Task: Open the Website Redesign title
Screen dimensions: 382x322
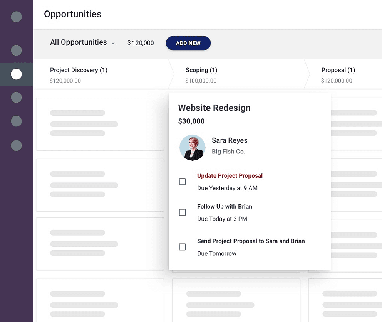Action: point(214,108)
